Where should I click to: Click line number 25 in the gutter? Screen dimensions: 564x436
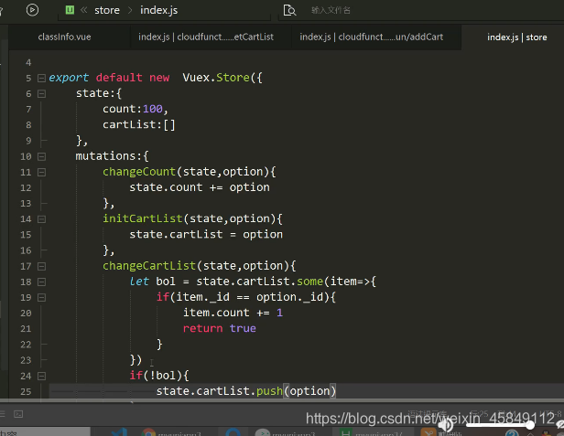tap(26, 391)
